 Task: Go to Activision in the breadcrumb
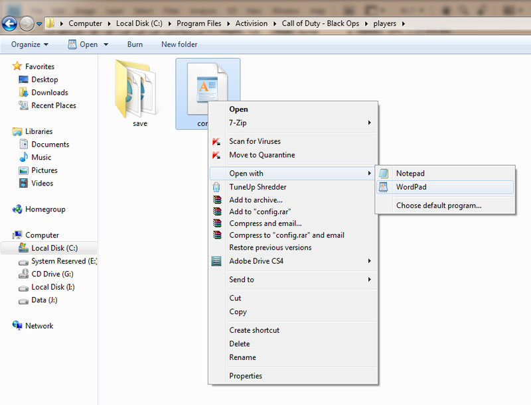coord(252,23)
